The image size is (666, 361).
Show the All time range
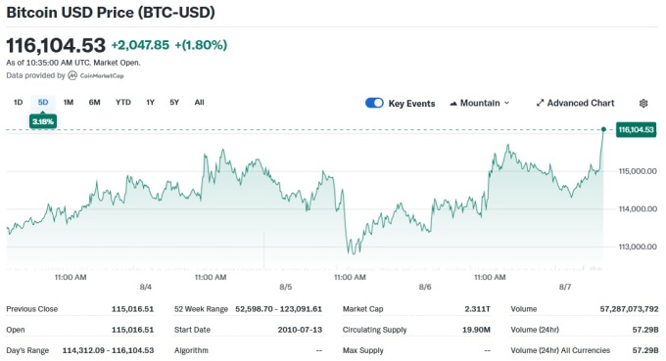tap(199, 102)
